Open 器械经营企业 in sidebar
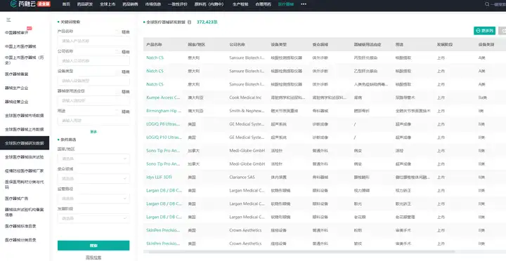506x261 pixels. tap(17, 102)
